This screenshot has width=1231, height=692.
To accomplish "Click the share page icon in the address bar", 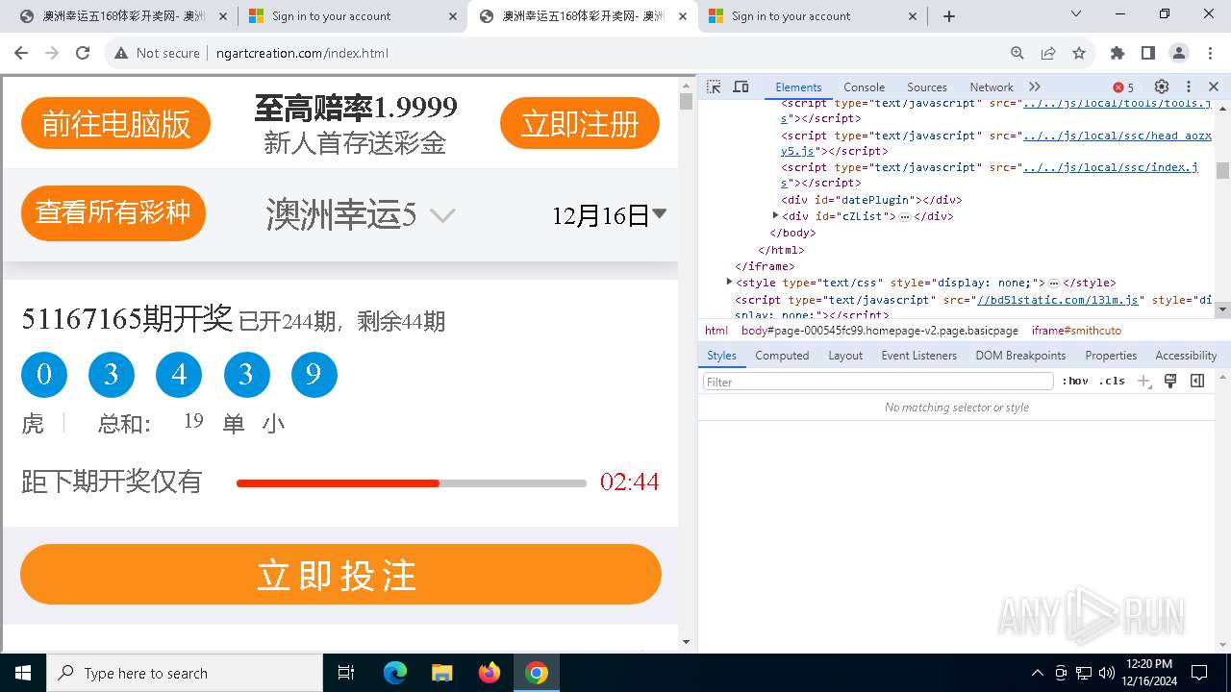I will pyautogui.click(x=1048, y=53).
